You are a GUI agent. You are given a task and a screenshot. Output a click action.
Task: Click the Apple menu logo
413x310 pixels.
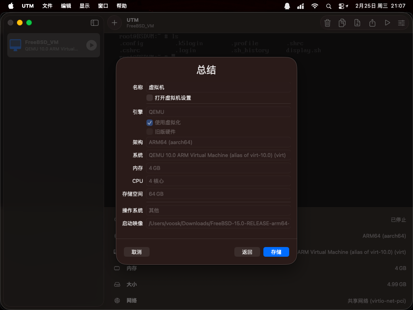(x=11, y=6)
